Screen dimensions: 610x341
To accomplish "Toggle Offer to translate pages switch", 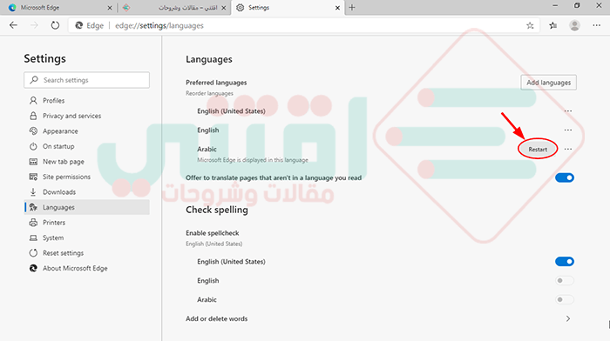I will pyautogui.click(x=565, y=177).
